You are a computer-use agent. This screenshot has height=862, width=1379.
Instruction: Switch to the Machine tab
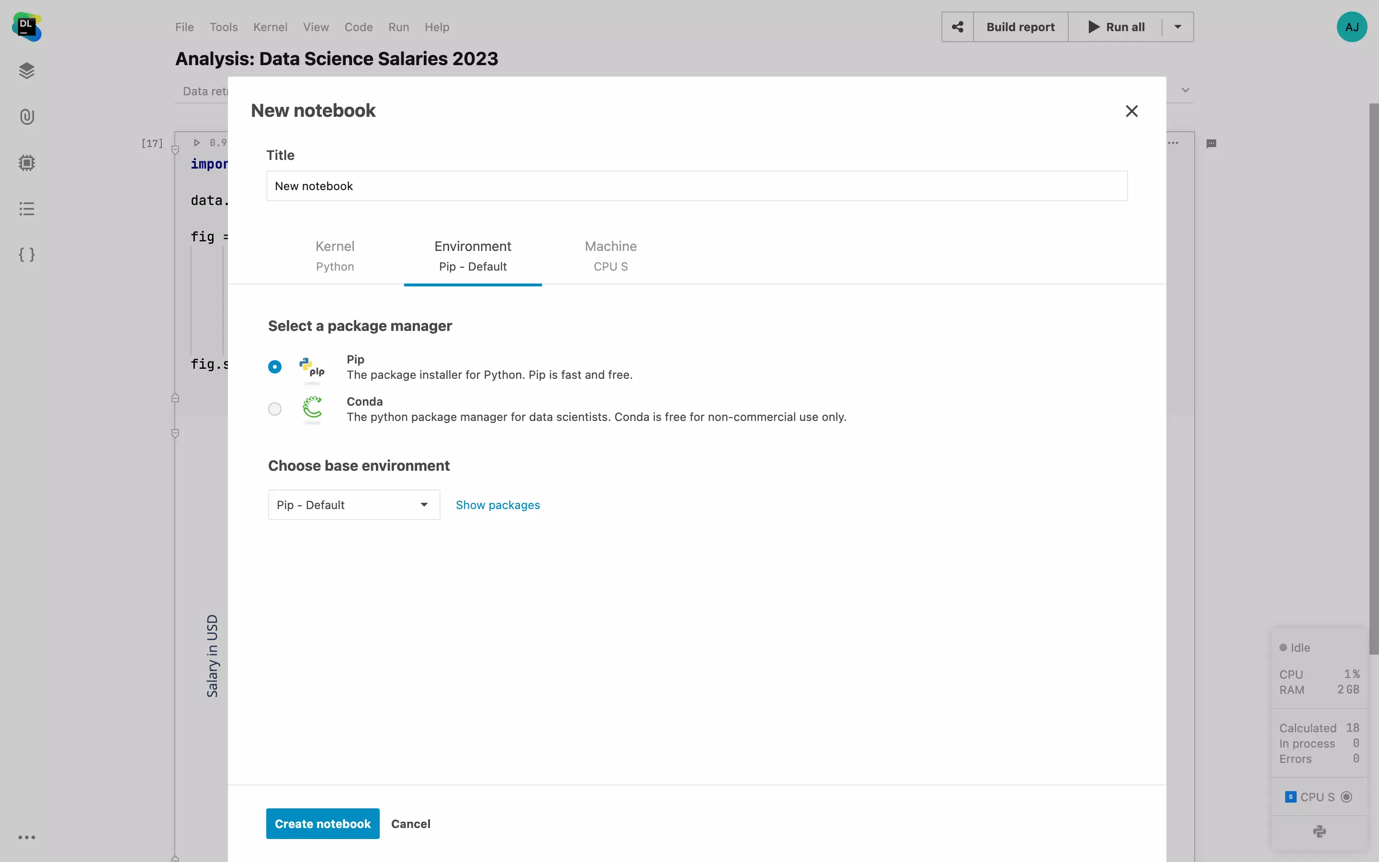pos(610,255)
